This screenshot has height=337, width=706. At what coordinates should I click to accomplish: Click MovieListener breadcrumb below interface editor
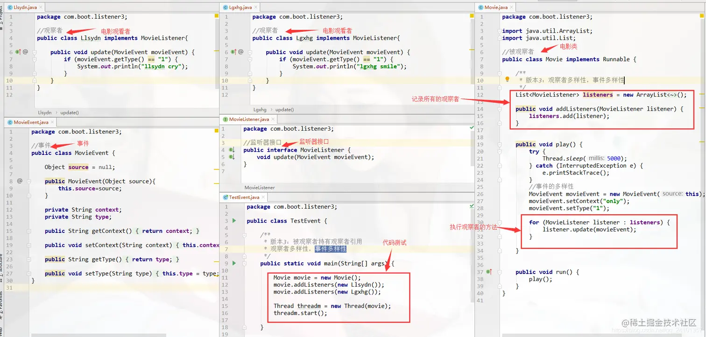(x=260, y=188)
